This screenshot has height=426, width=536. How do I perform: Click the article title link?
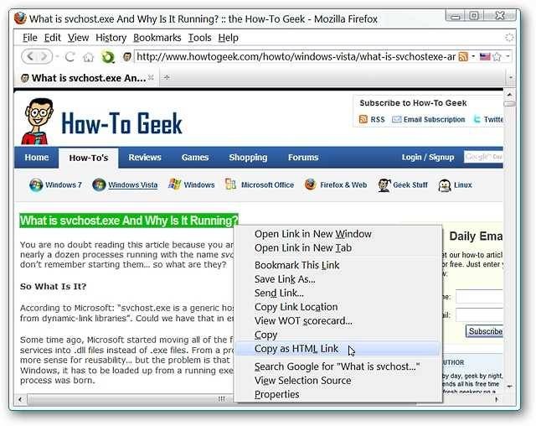coord(129,221)
